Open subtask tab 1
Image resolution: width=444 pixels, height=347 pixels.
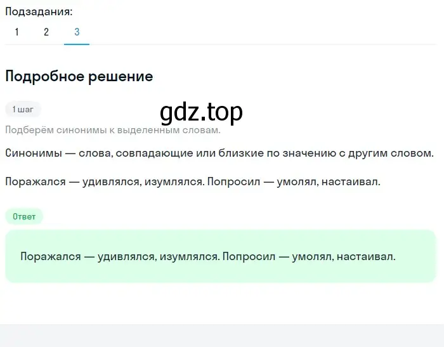(17, 32)
